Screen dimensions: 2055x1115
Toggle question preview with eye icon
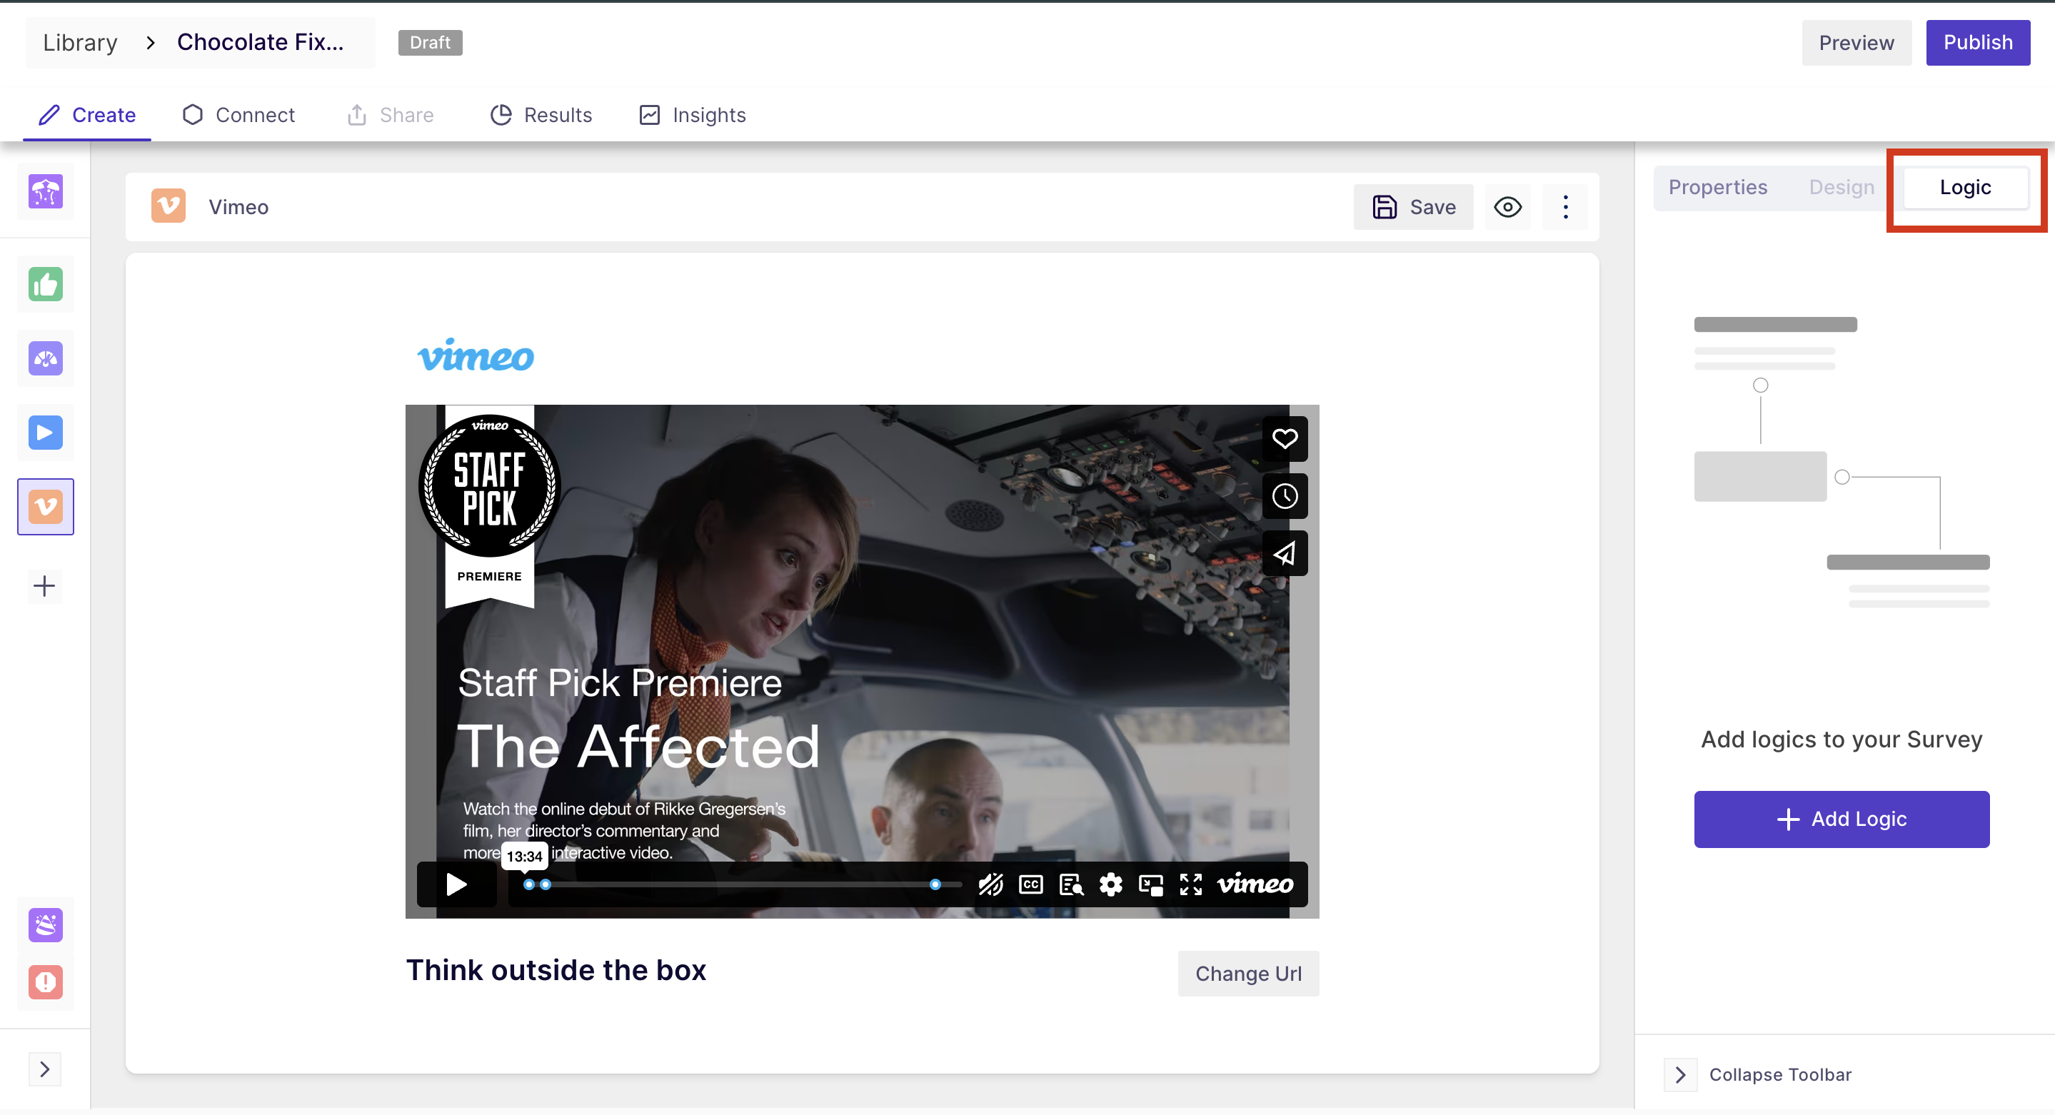point(1508,206)
